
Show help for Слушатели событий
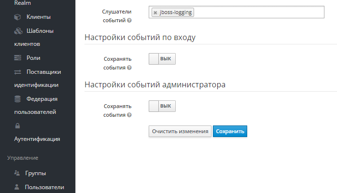(x=129, y=21)
